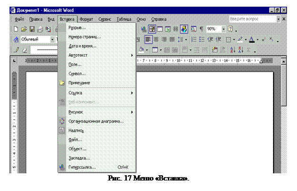This screenshot has height=191, width=297.
Task: Open the Line Spacing dropdown arrow
Action: (x=186, y=40)
